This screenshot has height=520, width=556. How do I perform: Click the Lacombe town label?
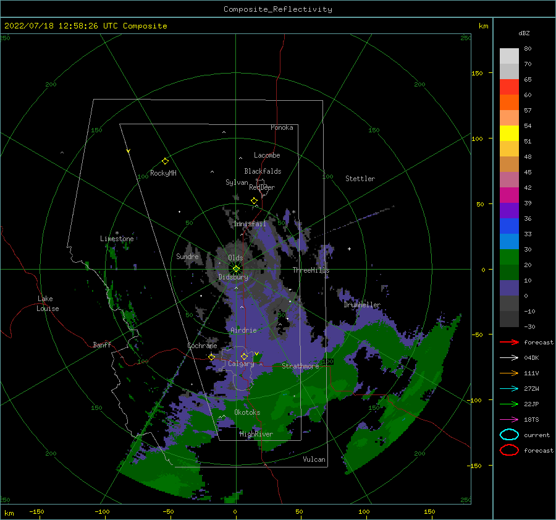click(x=267, y=155)
